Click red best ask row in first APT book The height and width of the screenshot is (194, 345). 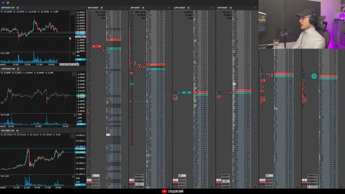pyautogui.click(x=114, y=40)
